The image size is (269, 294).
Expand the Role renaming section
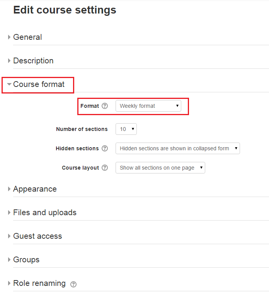pos(39,283)
